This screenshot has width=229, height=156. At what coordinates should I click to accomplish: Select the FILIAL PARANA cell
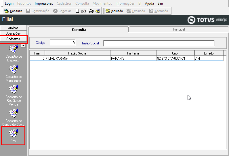click(x=78, y=58)
